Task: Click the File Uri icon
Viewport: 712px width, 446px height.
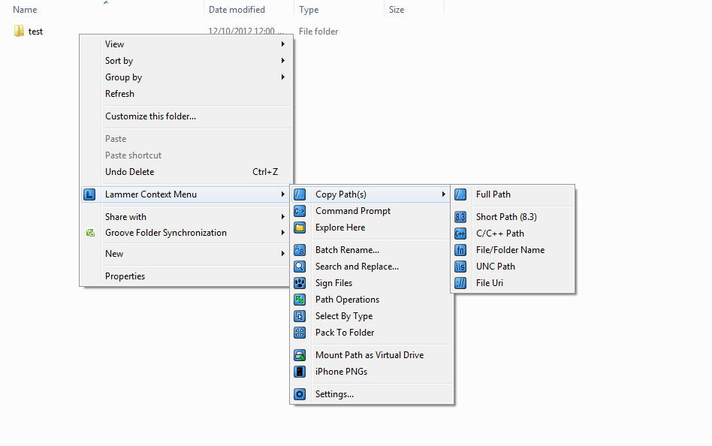Action: (460, 283)
